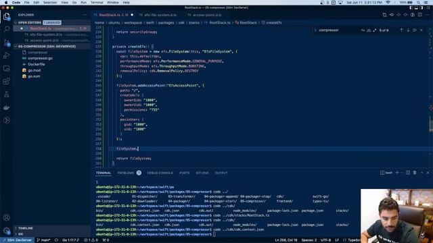Open the File menu
This screenshot has width=433, height=243.
point(26,3)
